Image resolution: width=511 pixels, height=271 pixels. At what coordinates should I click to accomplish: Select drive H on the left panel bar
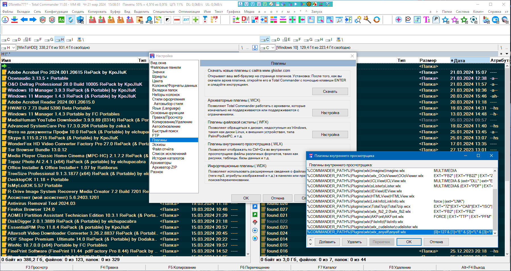[x=60, y=39]
